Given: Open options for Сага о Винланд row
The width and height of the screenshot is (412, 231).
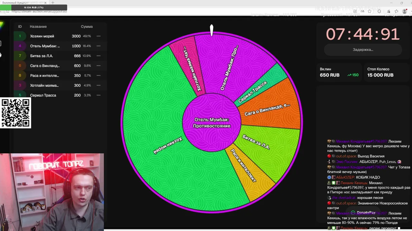Looking at the screenshot, I should coord(98,66).
